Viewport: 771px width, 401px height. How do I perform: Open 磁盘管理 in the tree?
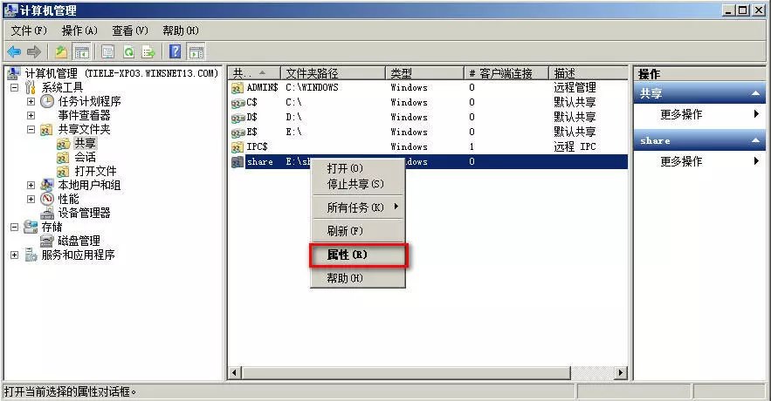(79, 241)
